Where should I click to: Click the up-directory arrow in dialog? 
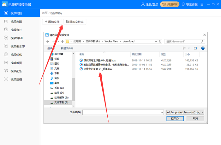click(63, 41)
